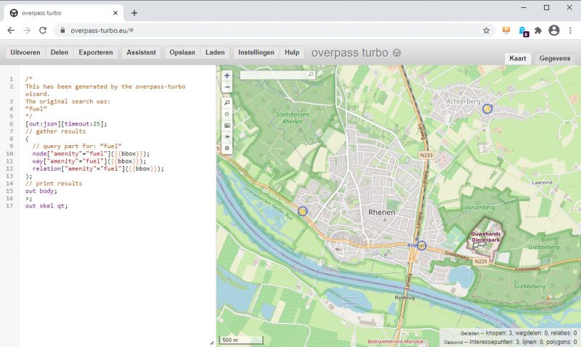Open the Delen share dialog
Image resolution: width=581 pixels, height=347 pixels.
pyautogui.click(x=60, y=52)
